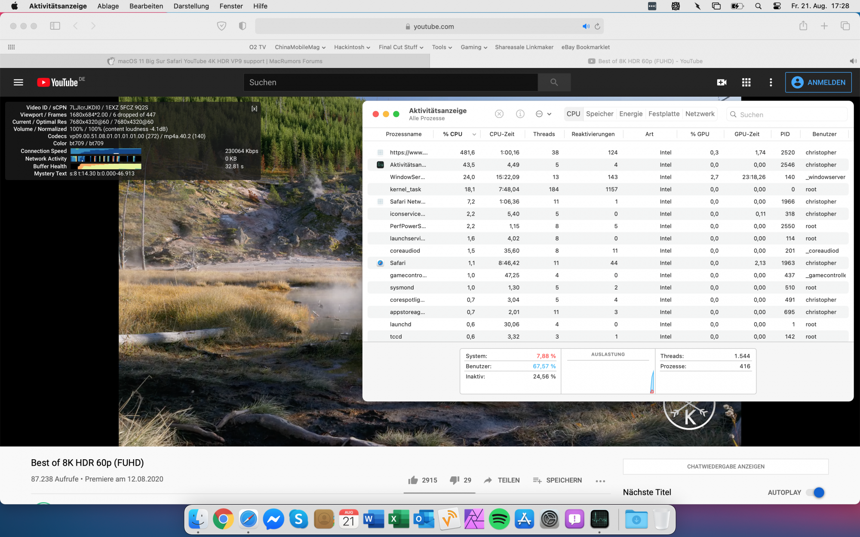Click the process info (i) icon
Screen dimensions: 860x537
[x=520, y=114]
